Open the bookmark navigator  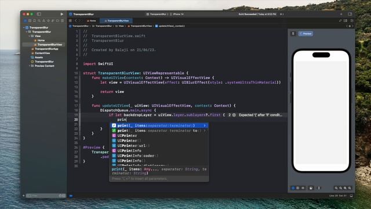pyautogui.click(x=35, y=21)
